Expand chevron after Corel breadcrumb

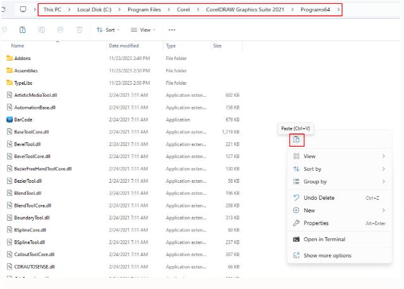[198, 9]
